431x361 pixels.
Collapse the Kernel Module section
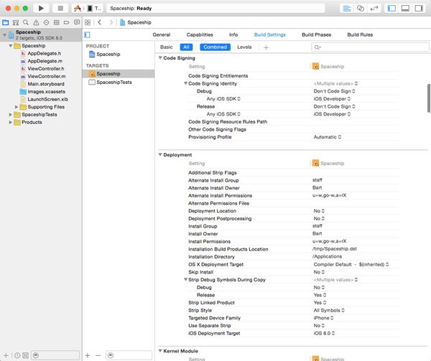tap(160, 351)
